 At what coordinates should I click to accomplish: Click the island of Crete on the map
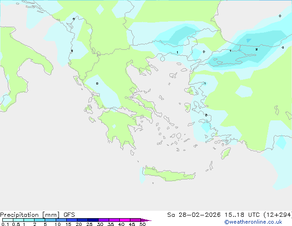pos(169,174)
